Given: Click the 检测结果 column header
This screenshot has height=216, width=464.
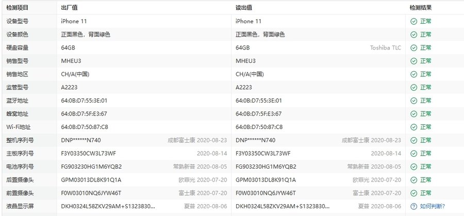Looking at the screenshot, I should point(421,8).
